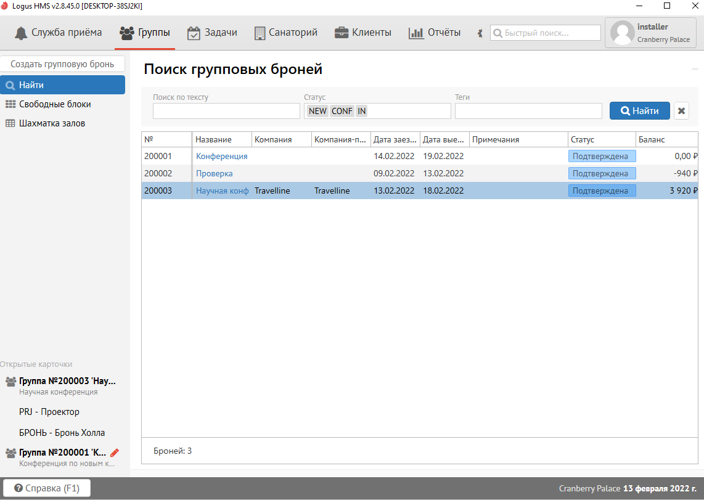Toggle the IN status filter tag

361,111
